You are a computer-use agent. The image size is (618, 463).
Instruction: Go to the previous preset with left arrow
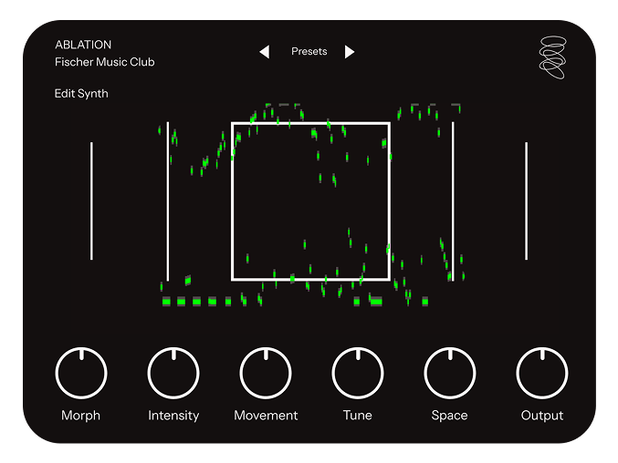pos(265,52)
